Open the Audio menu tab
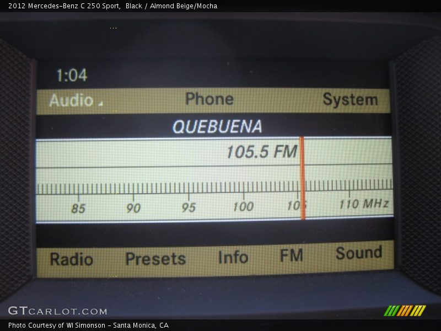The width and height of the screenshot is (441, 331). (x=71, y=100)
